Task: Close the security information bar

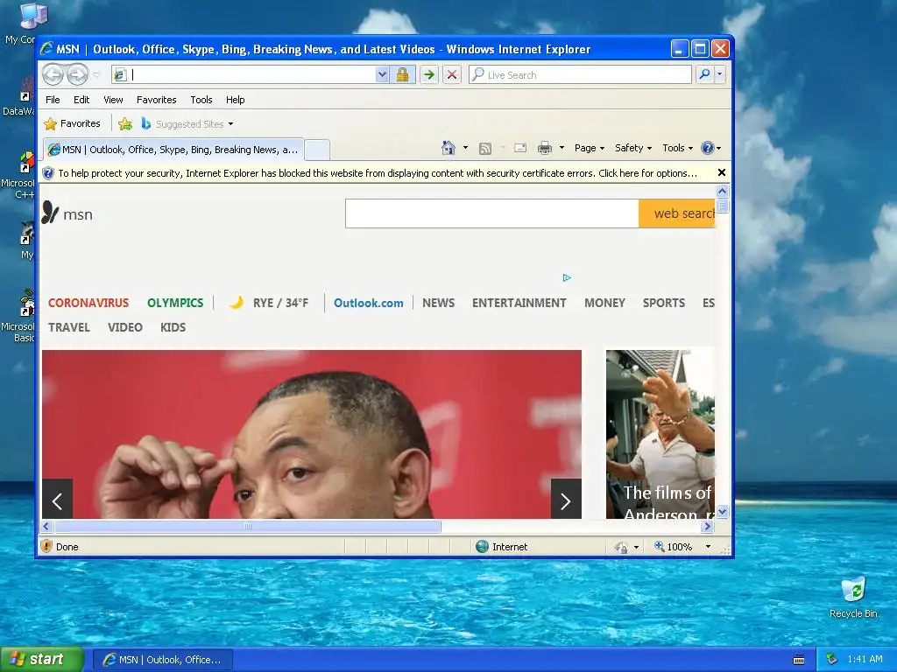Action: pos(722,172)
